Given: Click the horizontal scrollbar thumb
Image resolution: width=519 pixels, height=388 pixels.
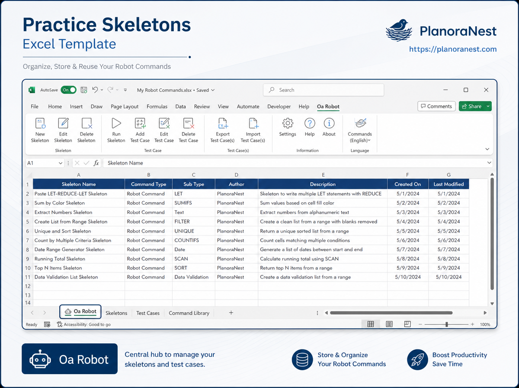Looking at the screenshot, I should 391,313.
